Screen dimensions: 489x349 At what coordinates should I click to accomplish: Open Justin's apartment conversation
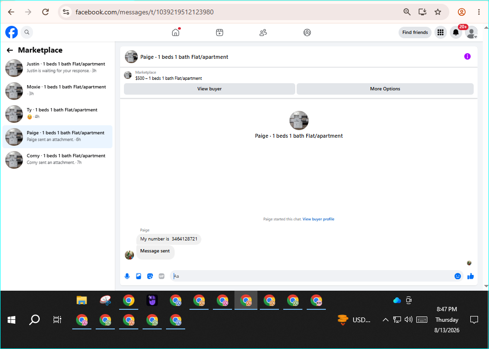pos(57,67)
